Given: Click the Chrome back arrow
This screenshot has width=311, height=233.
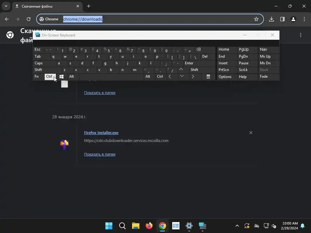Looking at the screenshot, I should [x=7, y=19].
